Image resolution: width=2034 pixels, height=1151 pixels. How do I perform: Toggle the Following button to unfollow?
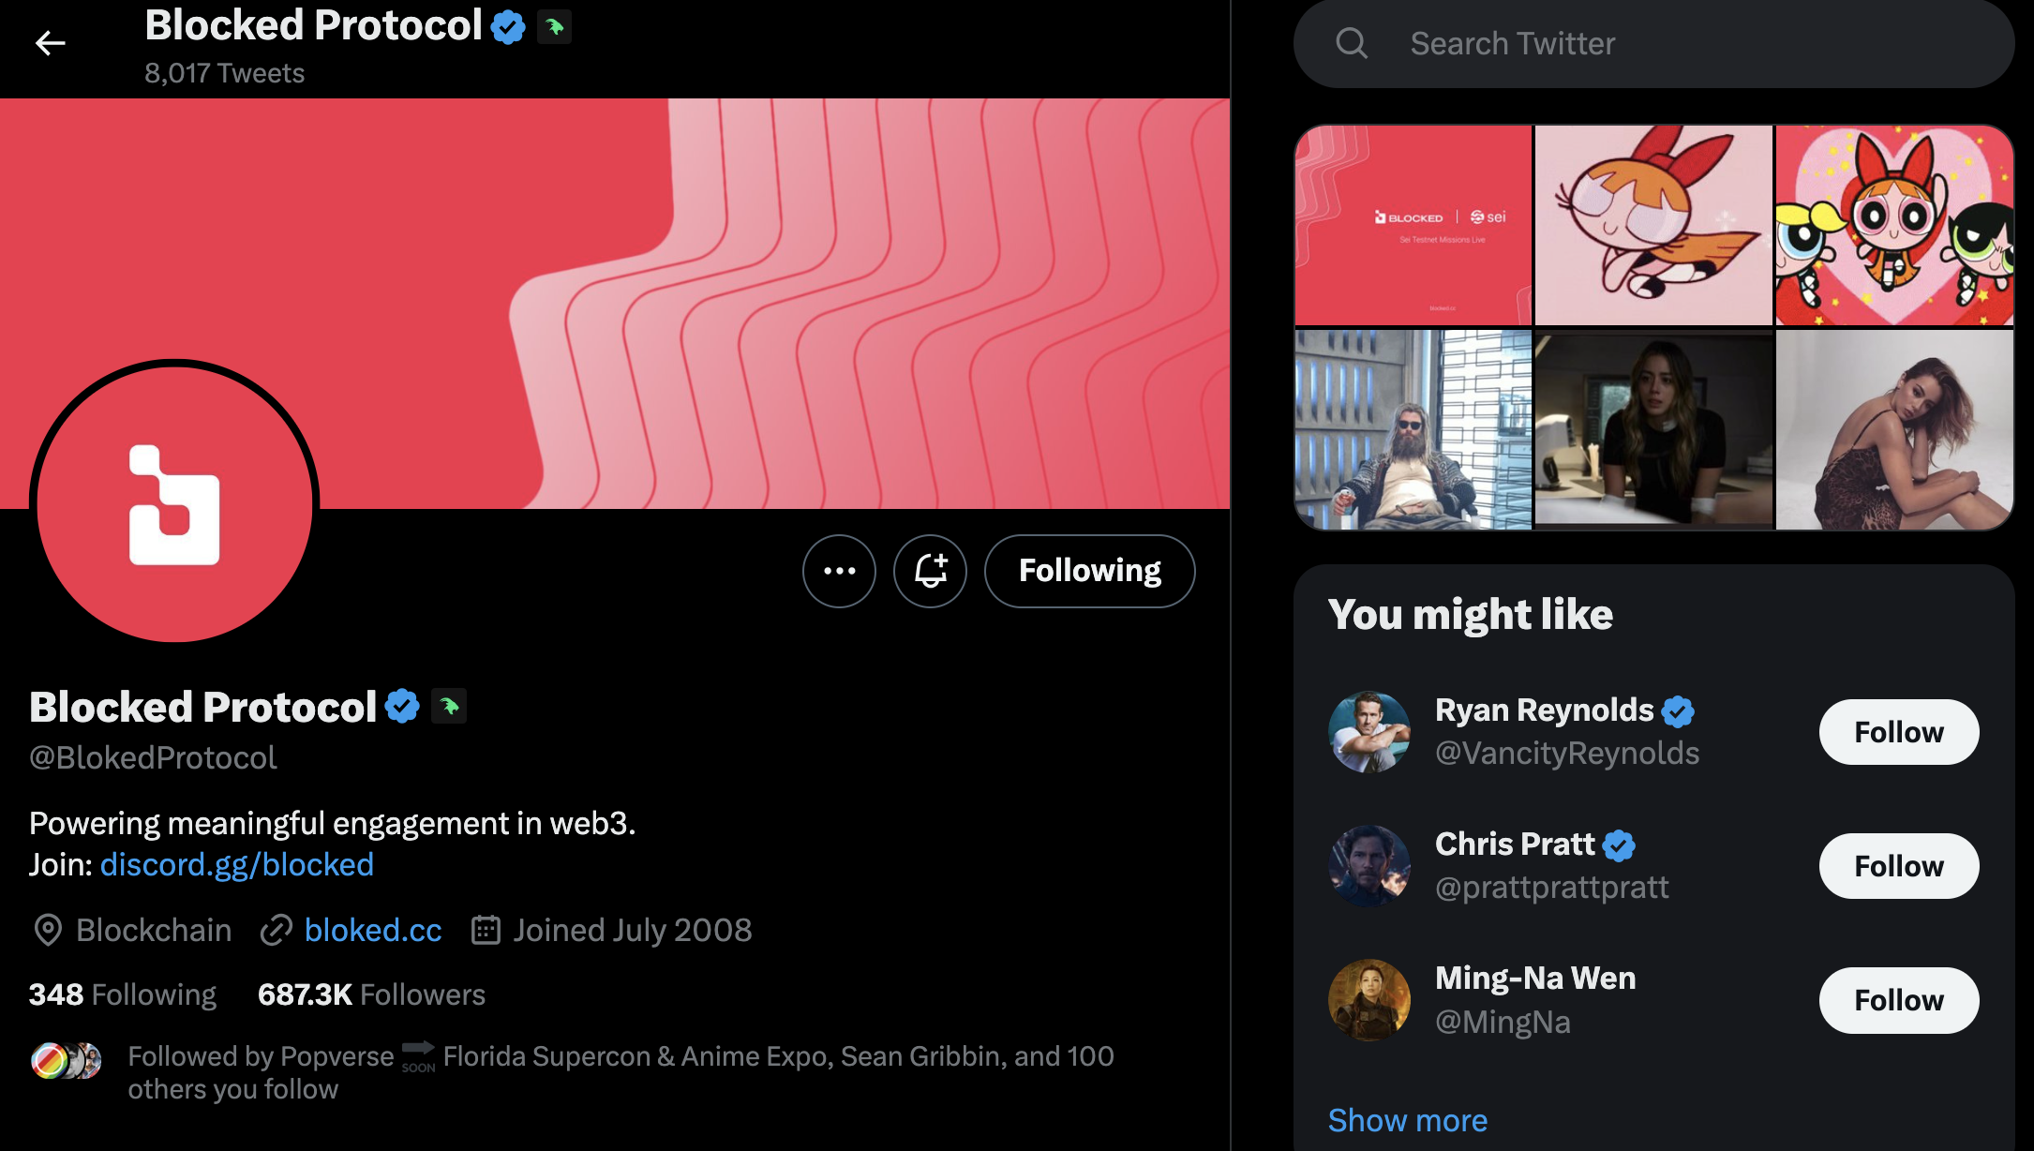(1089, 571)
